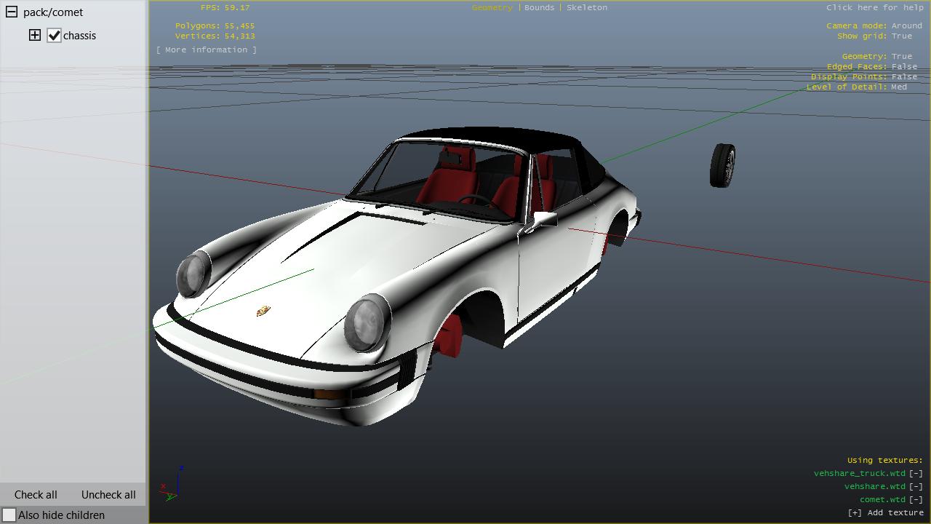Switch to the Geometry view tab

pyautogui.click(x=492, y=7)
